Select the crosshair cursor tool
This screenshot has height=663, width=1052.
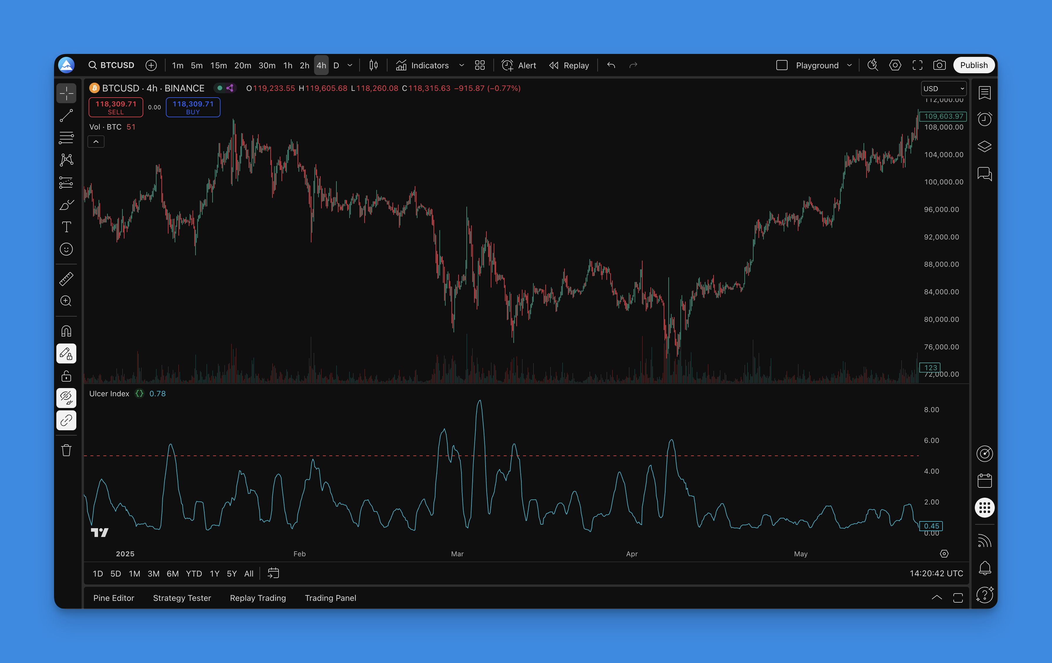click(66, 93)
